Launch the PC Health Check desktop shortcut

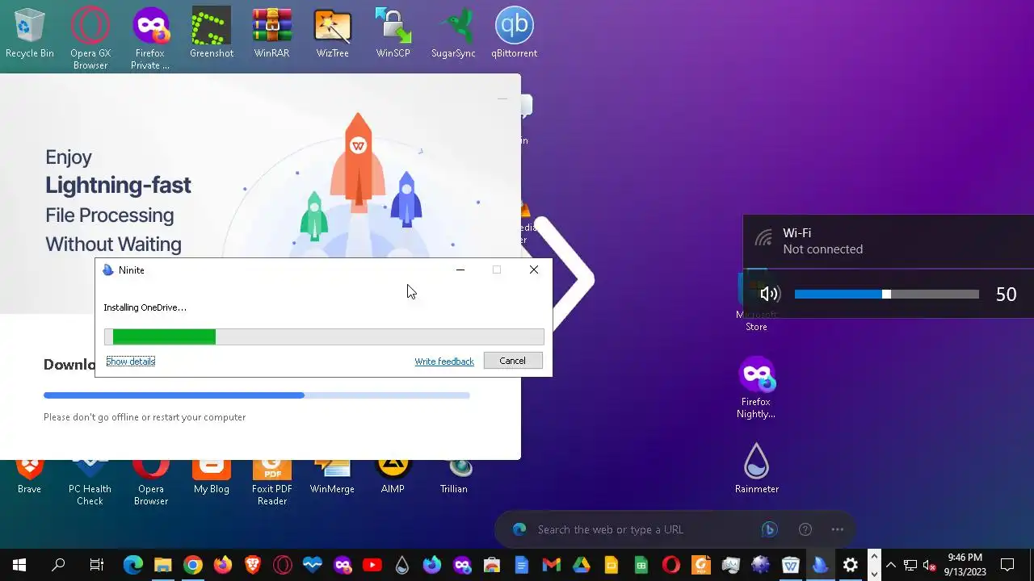(x=90, y=483)
